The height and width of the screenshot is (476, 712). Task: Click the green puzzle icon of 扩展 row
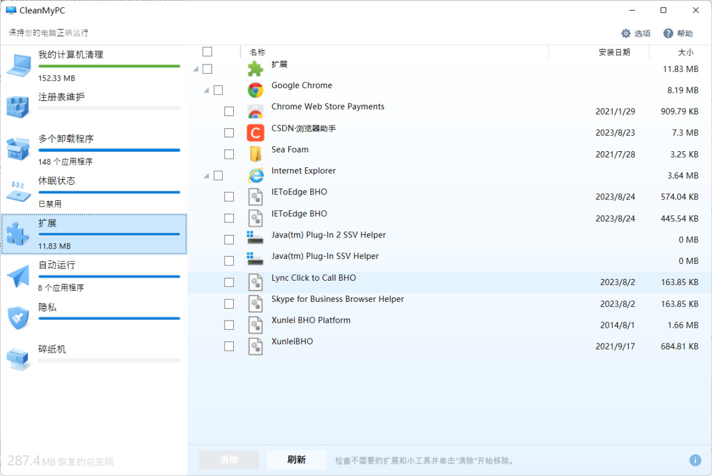click(255, 69)
